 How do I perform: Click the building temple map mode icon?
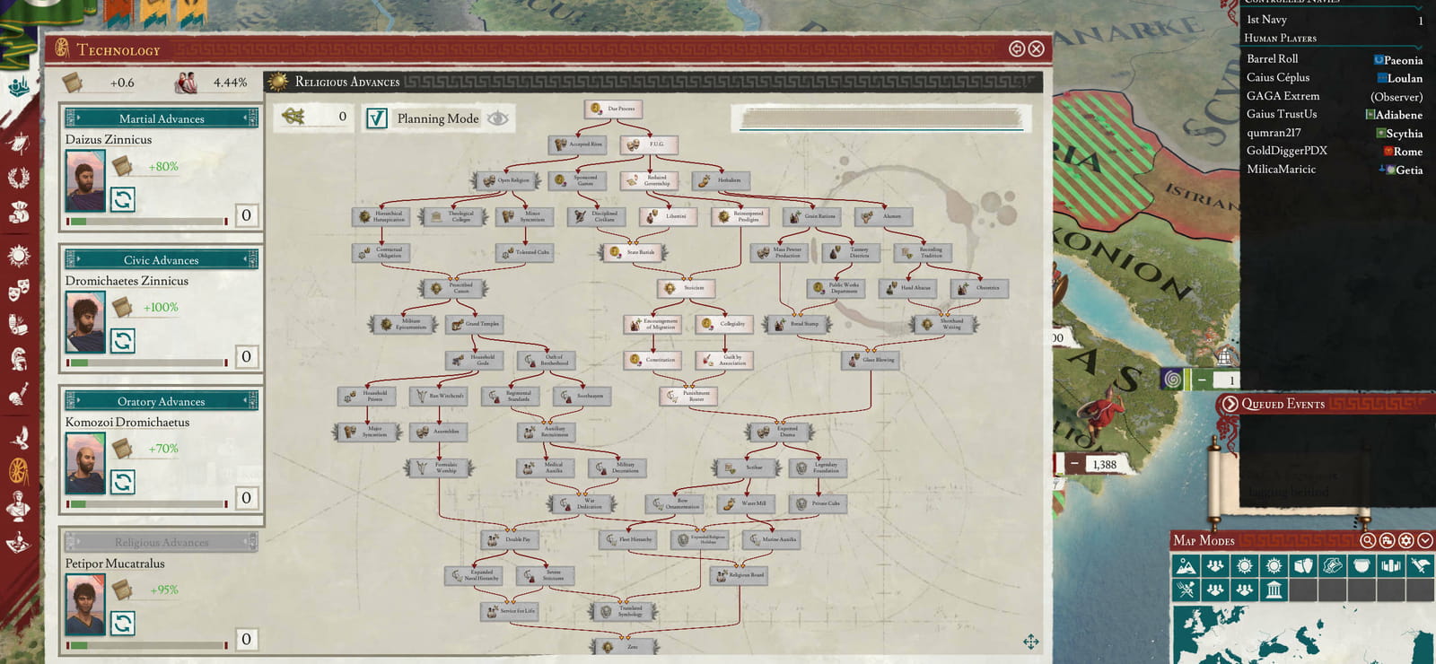tap(1274, 590)
